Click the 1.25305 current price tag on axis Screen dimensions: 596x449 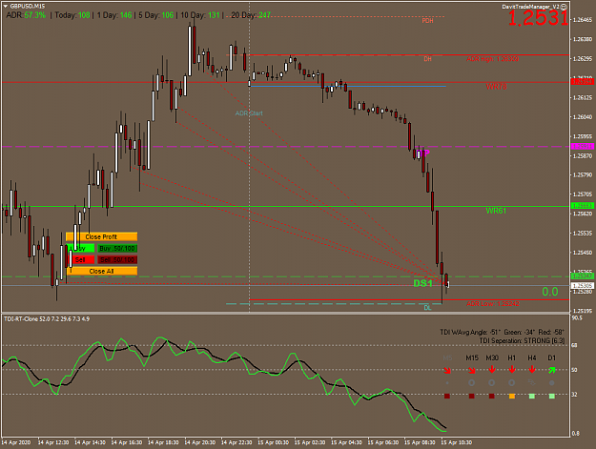pos(583,286)
